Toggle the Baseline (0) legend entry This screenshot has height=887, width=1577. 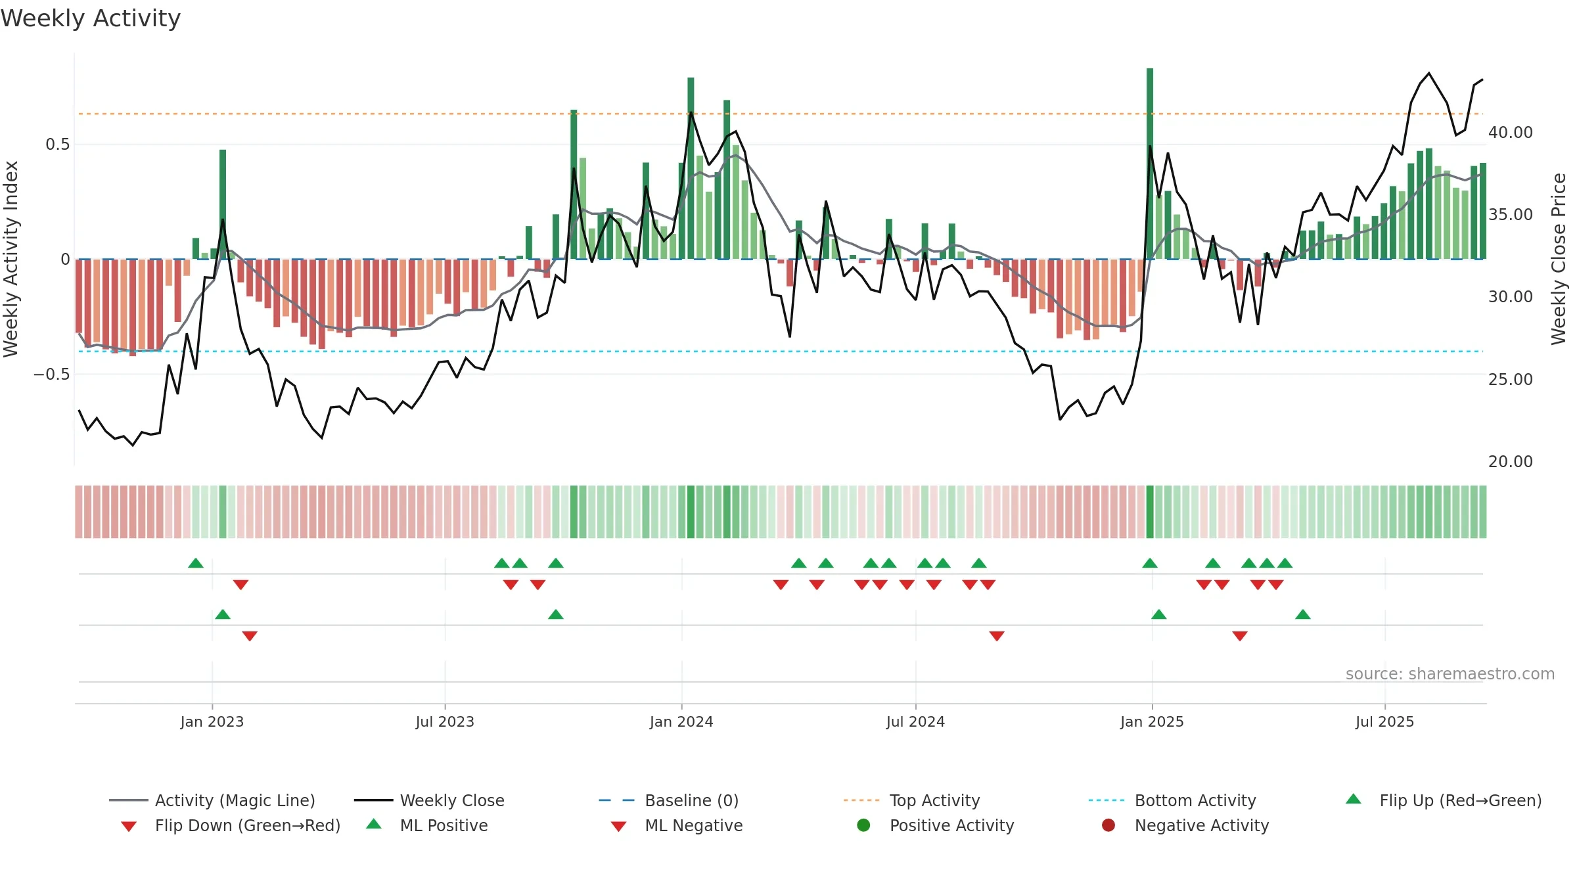pos(669,800)
